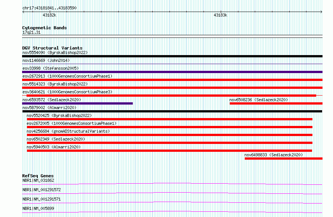Select the NBR1|NM_031862 gene label
The width and height of the screenshot is (333, 217).
(x=38, y=180)
